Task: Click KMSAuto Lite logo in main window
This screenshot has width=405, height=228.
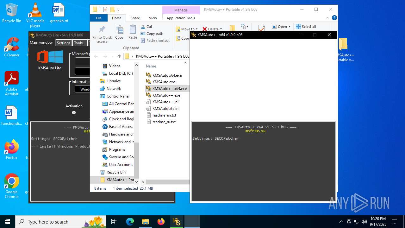Action: pos(50,57)
